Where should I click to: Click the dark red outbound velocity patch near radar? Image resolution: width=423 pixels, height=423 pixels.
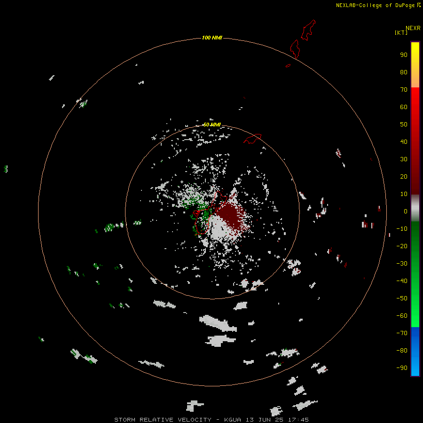[x=231, y=216]
